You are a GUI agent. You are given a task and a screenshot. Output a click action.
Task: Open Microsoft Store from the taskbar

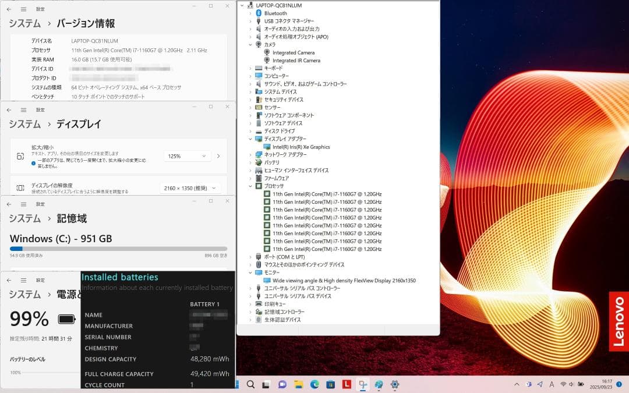pyautogui.click(x=331, y=385)
